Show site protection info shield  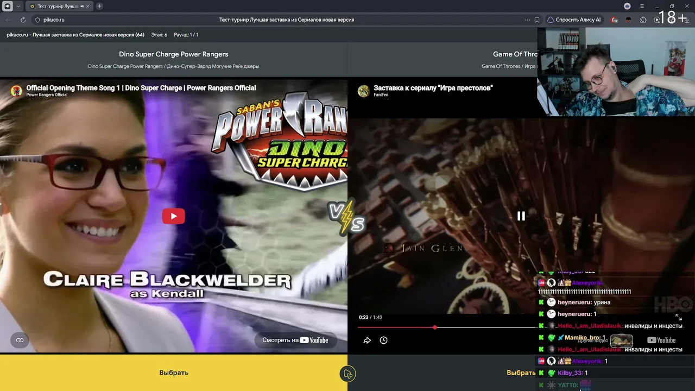tap(37, 20)
